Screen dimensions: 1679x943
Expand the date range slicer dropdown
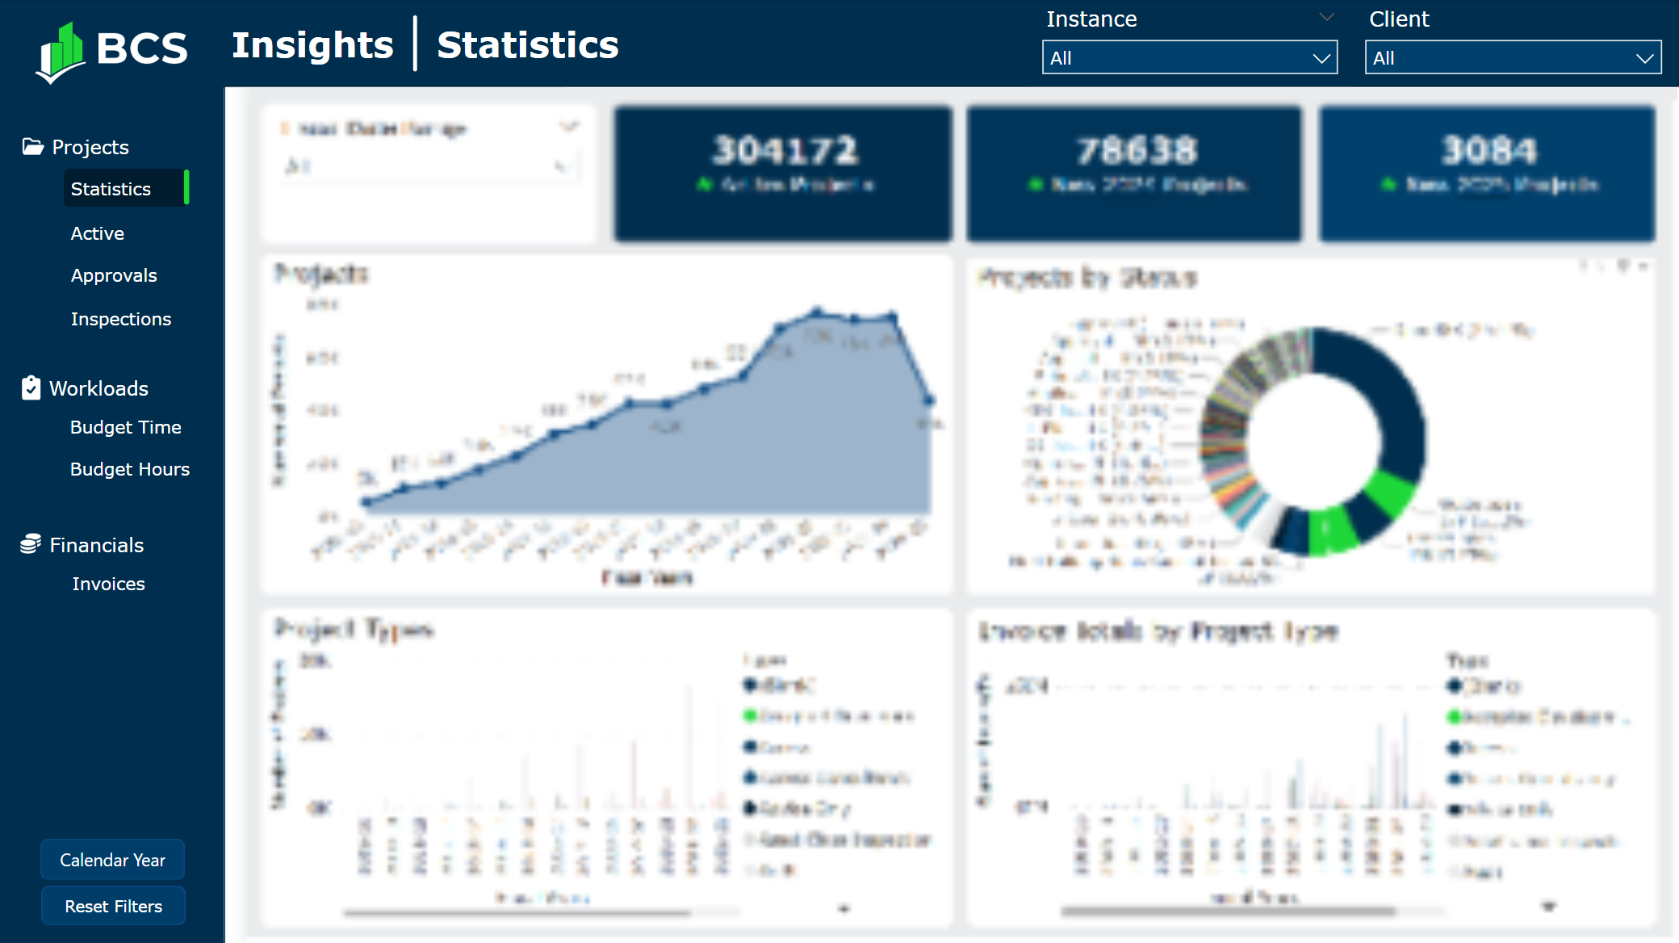click(x=569, y=127)
